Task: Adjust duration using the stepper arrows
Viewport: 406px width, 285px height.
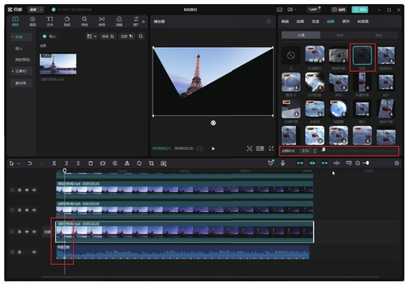Action: [x=314, y=151]
